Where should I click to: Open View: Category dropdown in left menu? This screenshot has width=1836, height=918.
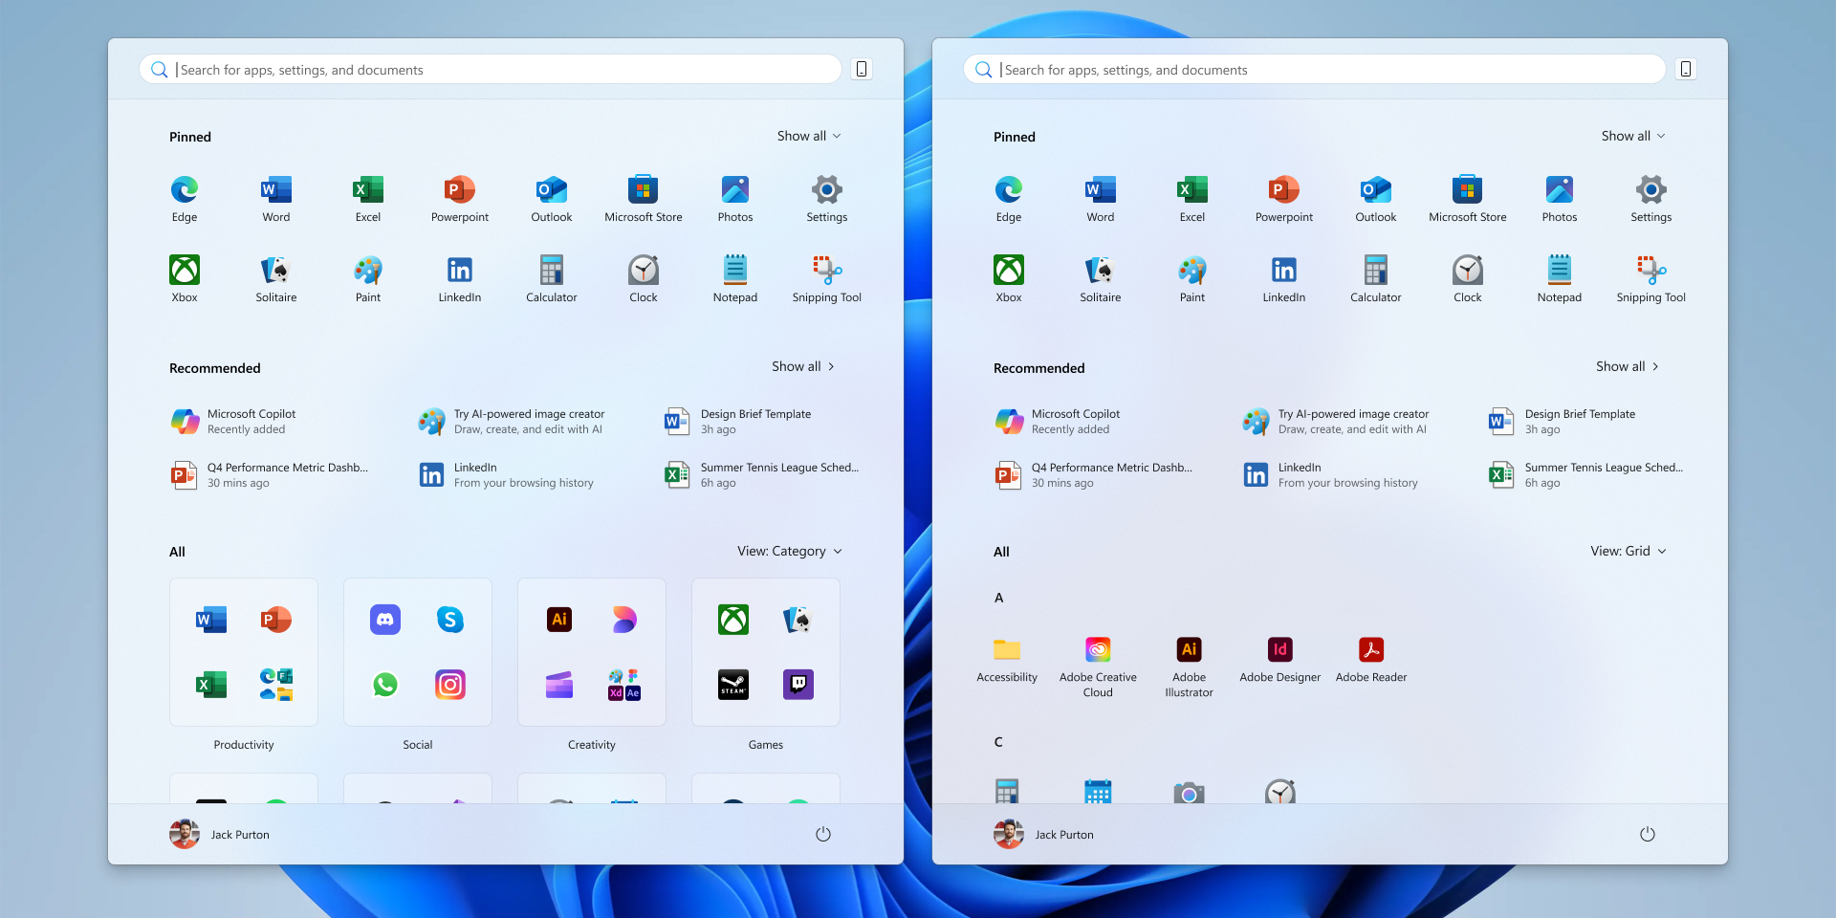790,551
